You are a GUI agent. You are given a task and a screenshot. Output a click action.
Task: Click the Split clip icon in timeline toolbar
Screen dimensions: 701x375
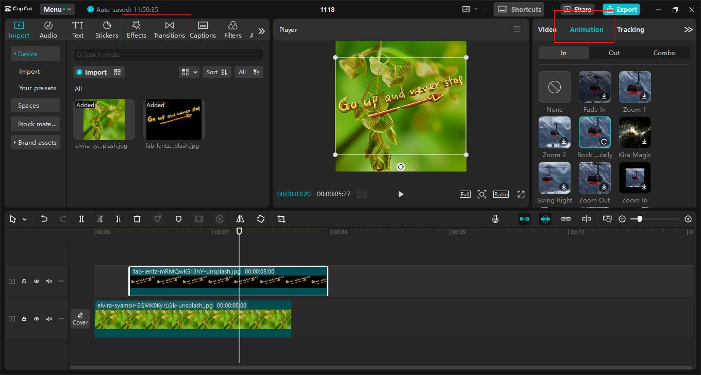[x=81, y=219]
